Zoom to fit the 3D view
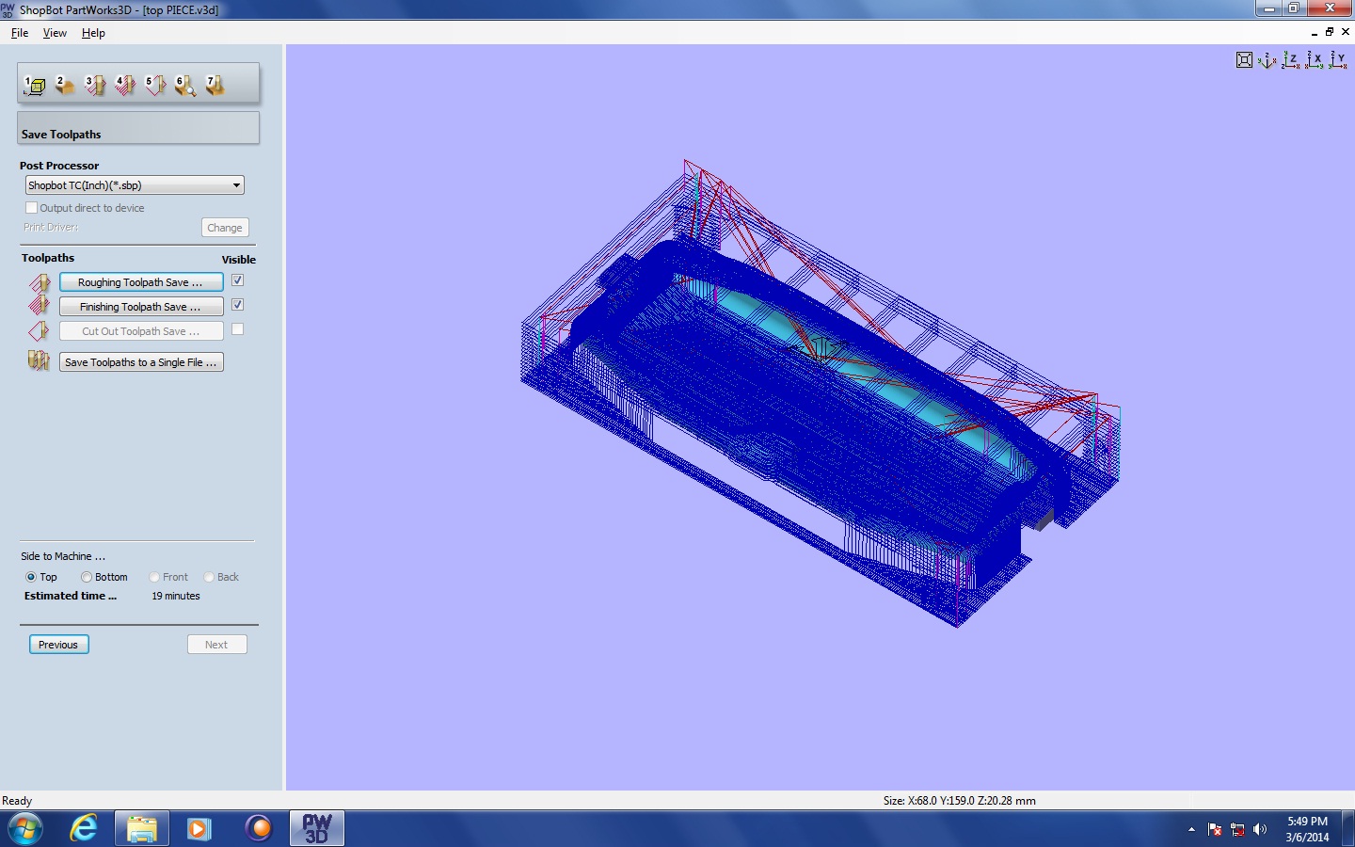Viewport: 1355px width, 847px height. tap(1244, 60)
